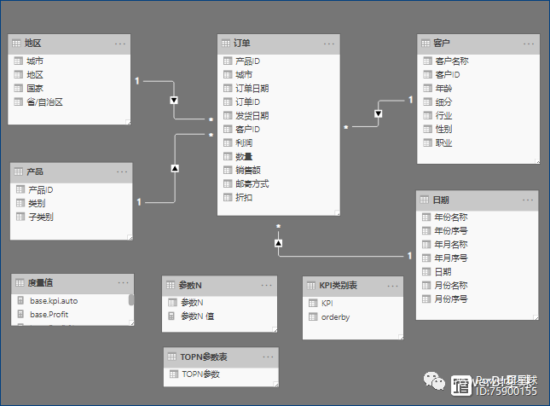The image size is (550, 406).
Task: Open the 地区 table options menu (three dots)
Action: click(120, 43)
